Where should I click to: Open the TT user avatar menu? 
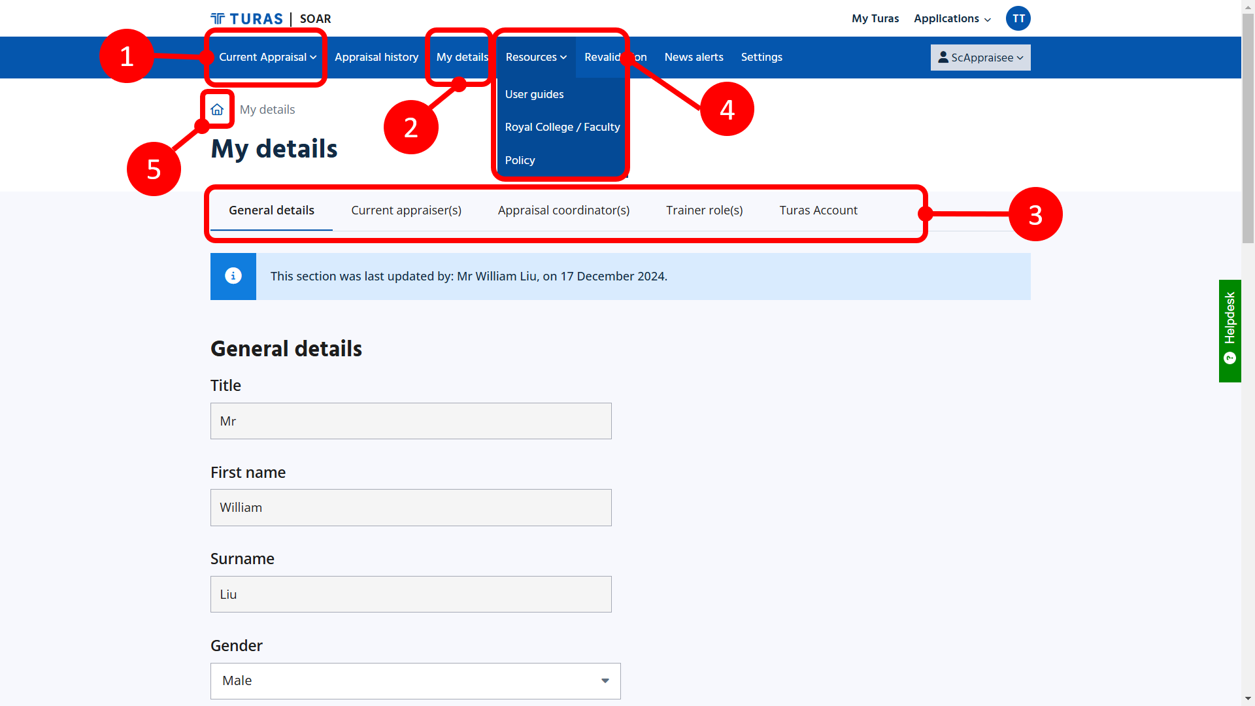tap(1018, 18)
